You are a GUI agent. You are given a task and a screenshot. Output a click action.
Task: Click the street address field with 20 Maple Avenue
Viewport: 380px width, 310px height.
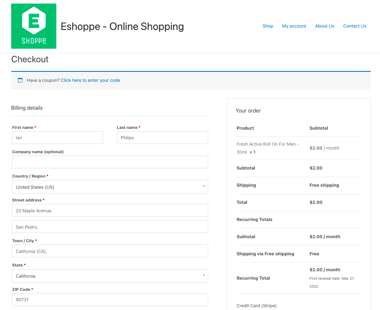[110, 210]
